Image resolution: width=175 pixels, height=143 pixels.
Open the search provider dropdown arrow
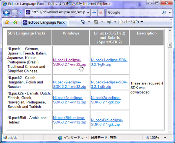(170, 12)
